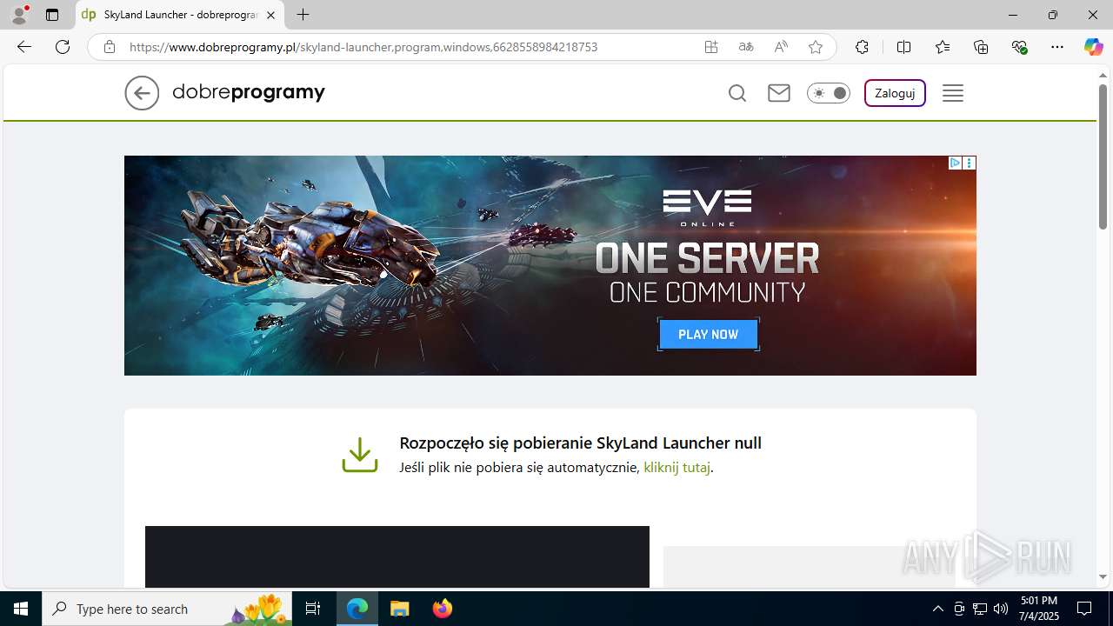The image size is (1113, 626).
Task: Go back with the browser back arrow
Action: (x=23, y=47)
